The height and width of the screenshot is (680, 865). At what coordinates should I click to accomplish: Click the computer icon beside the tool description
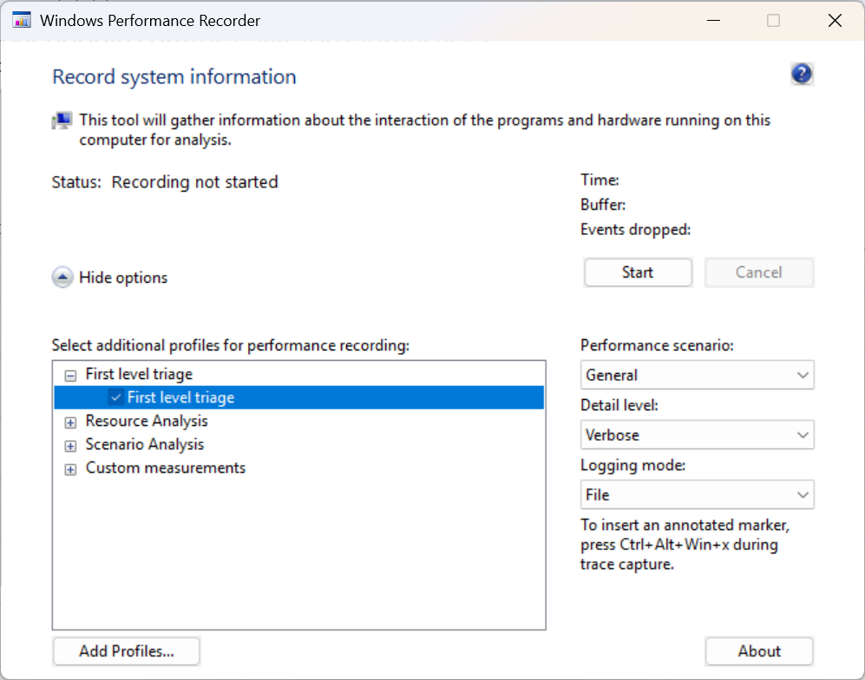[x=62, y=121]
